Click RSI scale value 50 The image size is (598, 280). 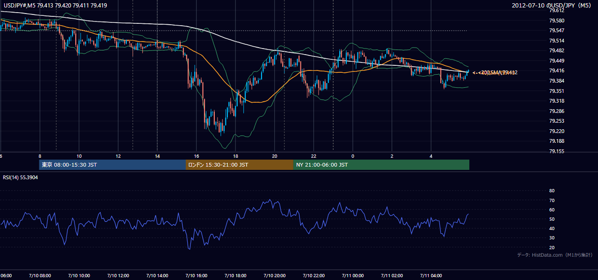(x=552, y=219)
